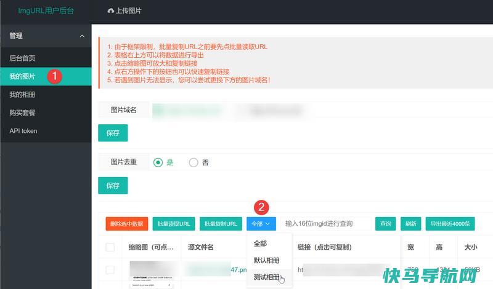Click the 链接（点击可复制）column header
Viewport: 493px width, 289px height.
coord(325,247)
